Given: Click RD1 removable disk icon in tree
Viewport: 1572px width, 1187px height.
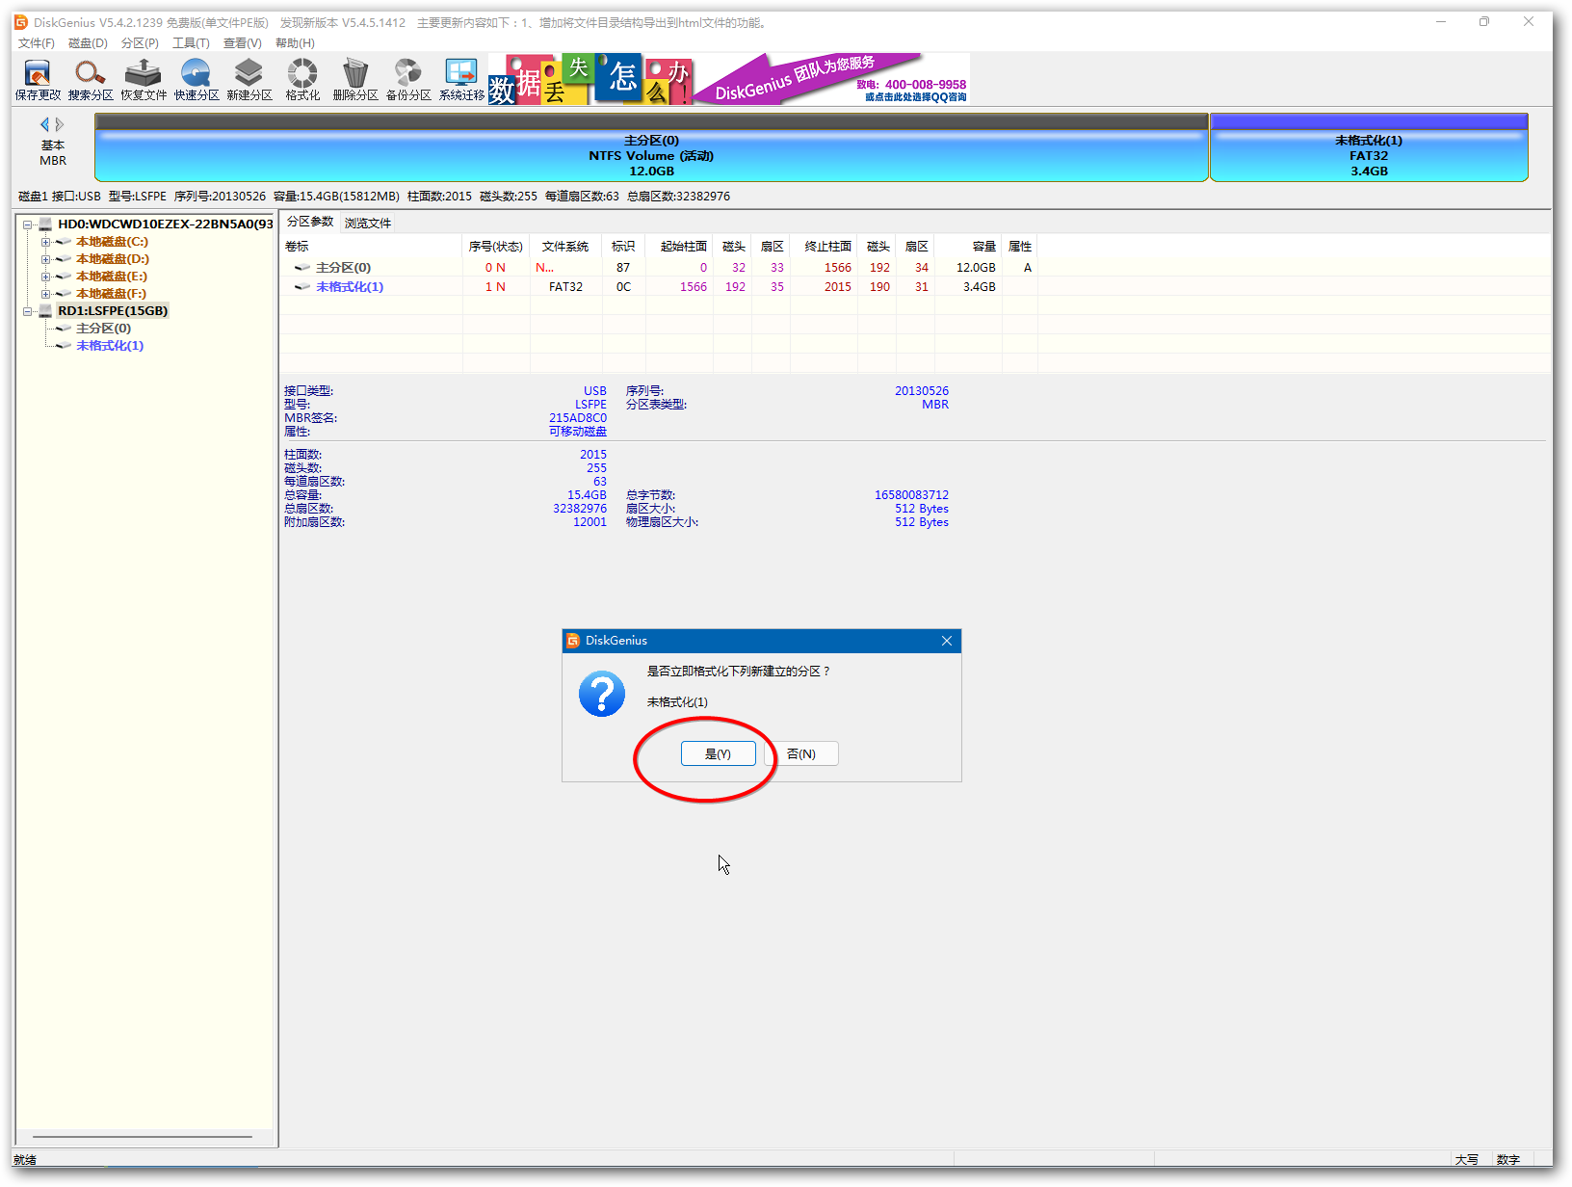Looking at the screenshot, I should [x=45, y=311].
